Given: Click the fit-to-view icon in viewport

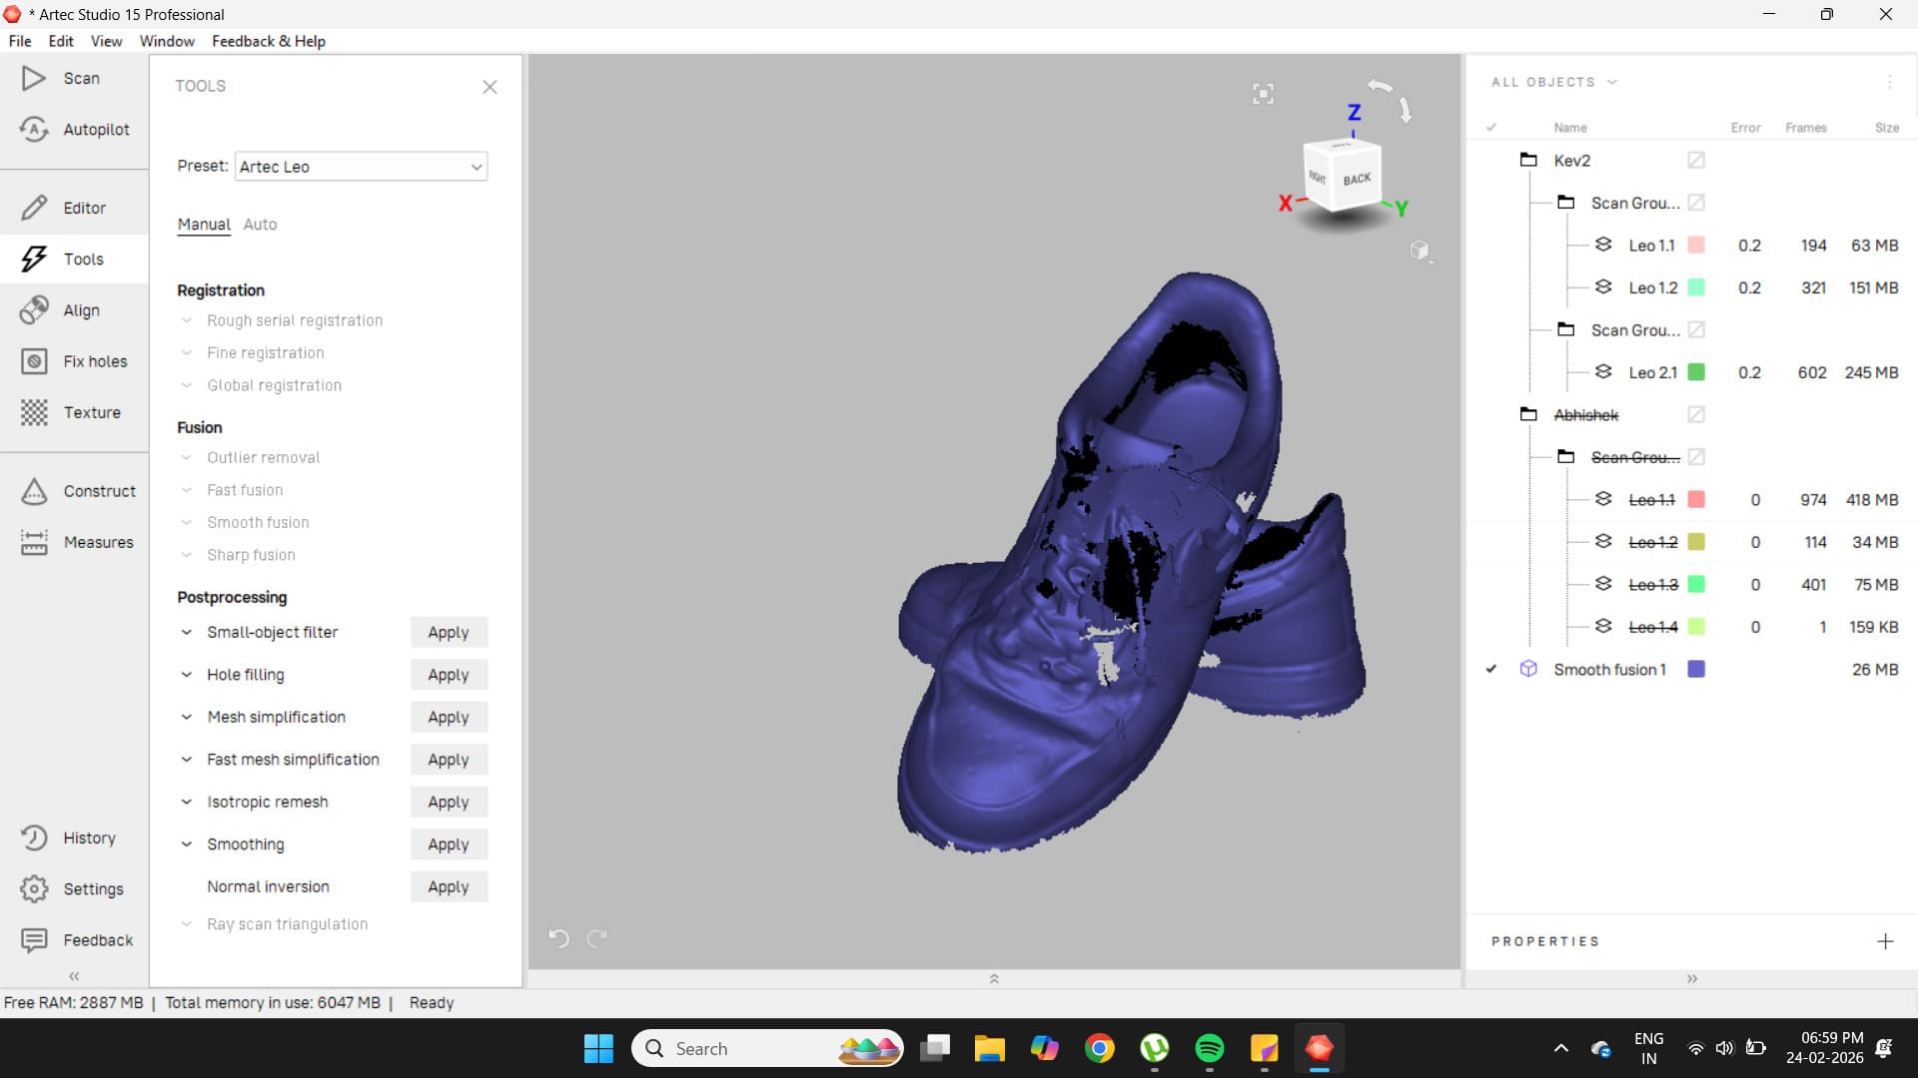Looking at the screenshot, I should point(1263,94).
